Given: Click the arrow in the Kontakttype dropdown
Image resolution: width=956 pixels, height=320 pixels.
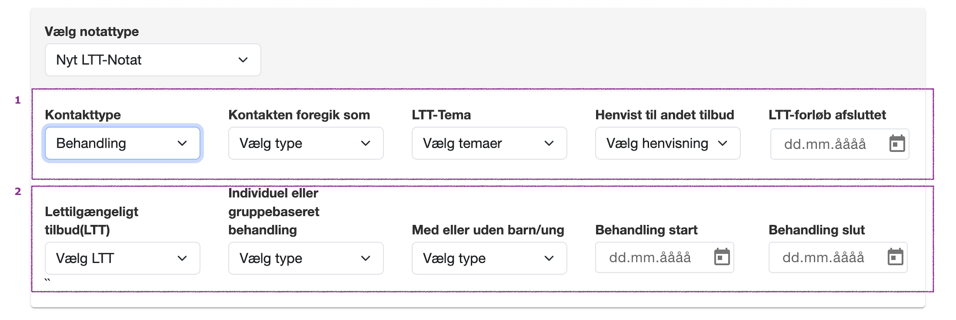Looking at the screenshot, I should pos(182,143).
